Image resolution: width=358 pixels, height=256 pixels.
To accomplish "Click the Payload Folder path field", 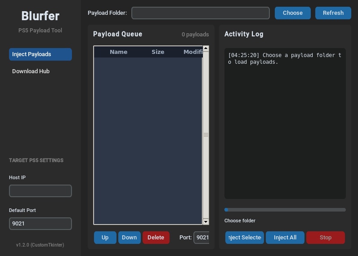I will [201, 13].
